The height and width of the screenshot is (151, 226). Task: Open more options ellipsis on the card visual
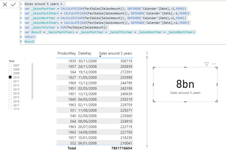point(214,64)
